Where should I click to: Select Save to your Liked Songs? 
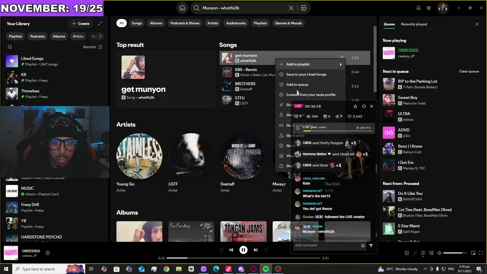[x=310, y=75]
